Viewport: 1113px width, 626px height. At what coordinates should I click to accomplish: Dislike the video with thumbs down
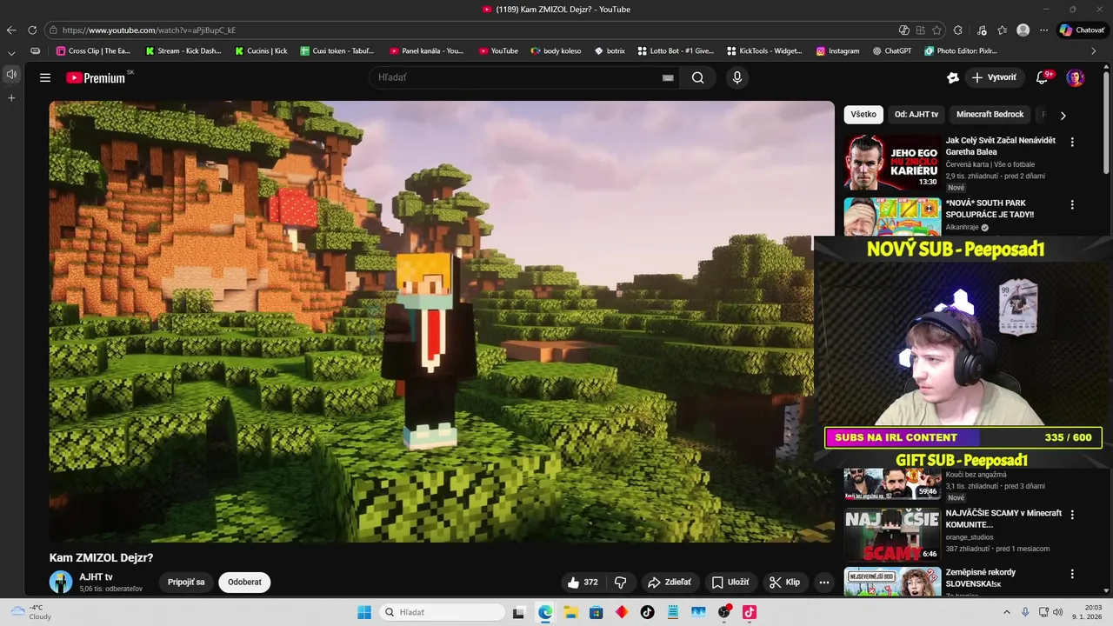pyautogui.click(x=621, y=583)
